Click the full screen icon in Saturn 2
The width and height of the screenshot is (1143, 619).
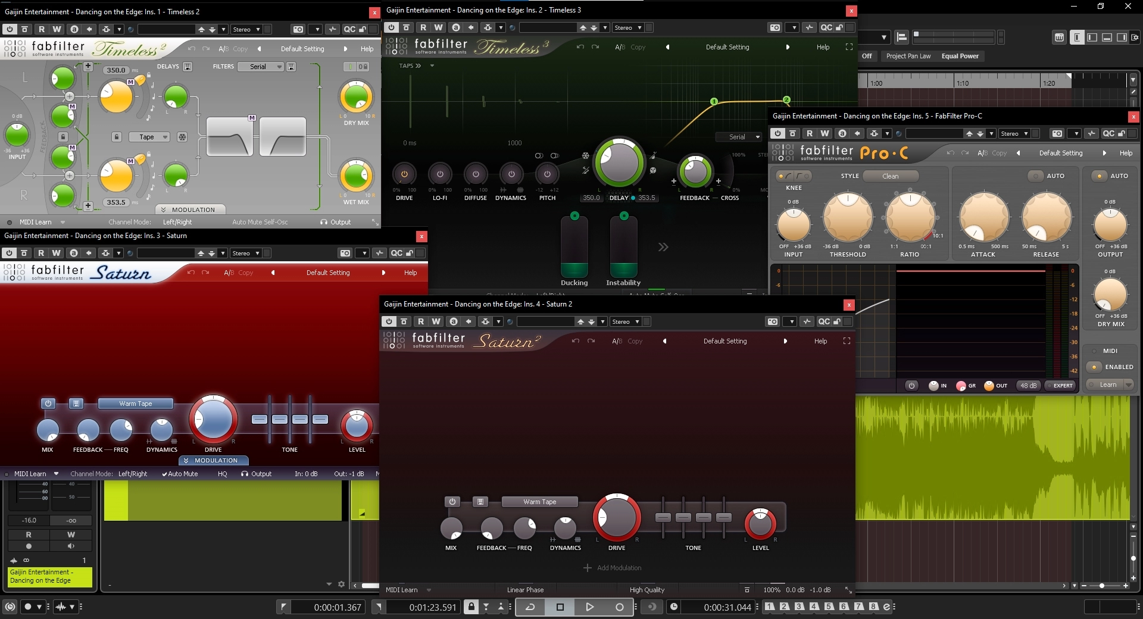click(847, 341)
